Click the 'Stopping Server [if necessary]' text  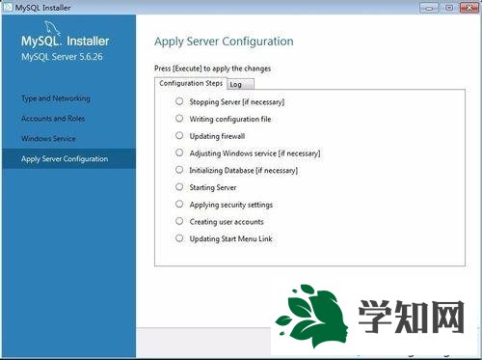pos(237,102)
